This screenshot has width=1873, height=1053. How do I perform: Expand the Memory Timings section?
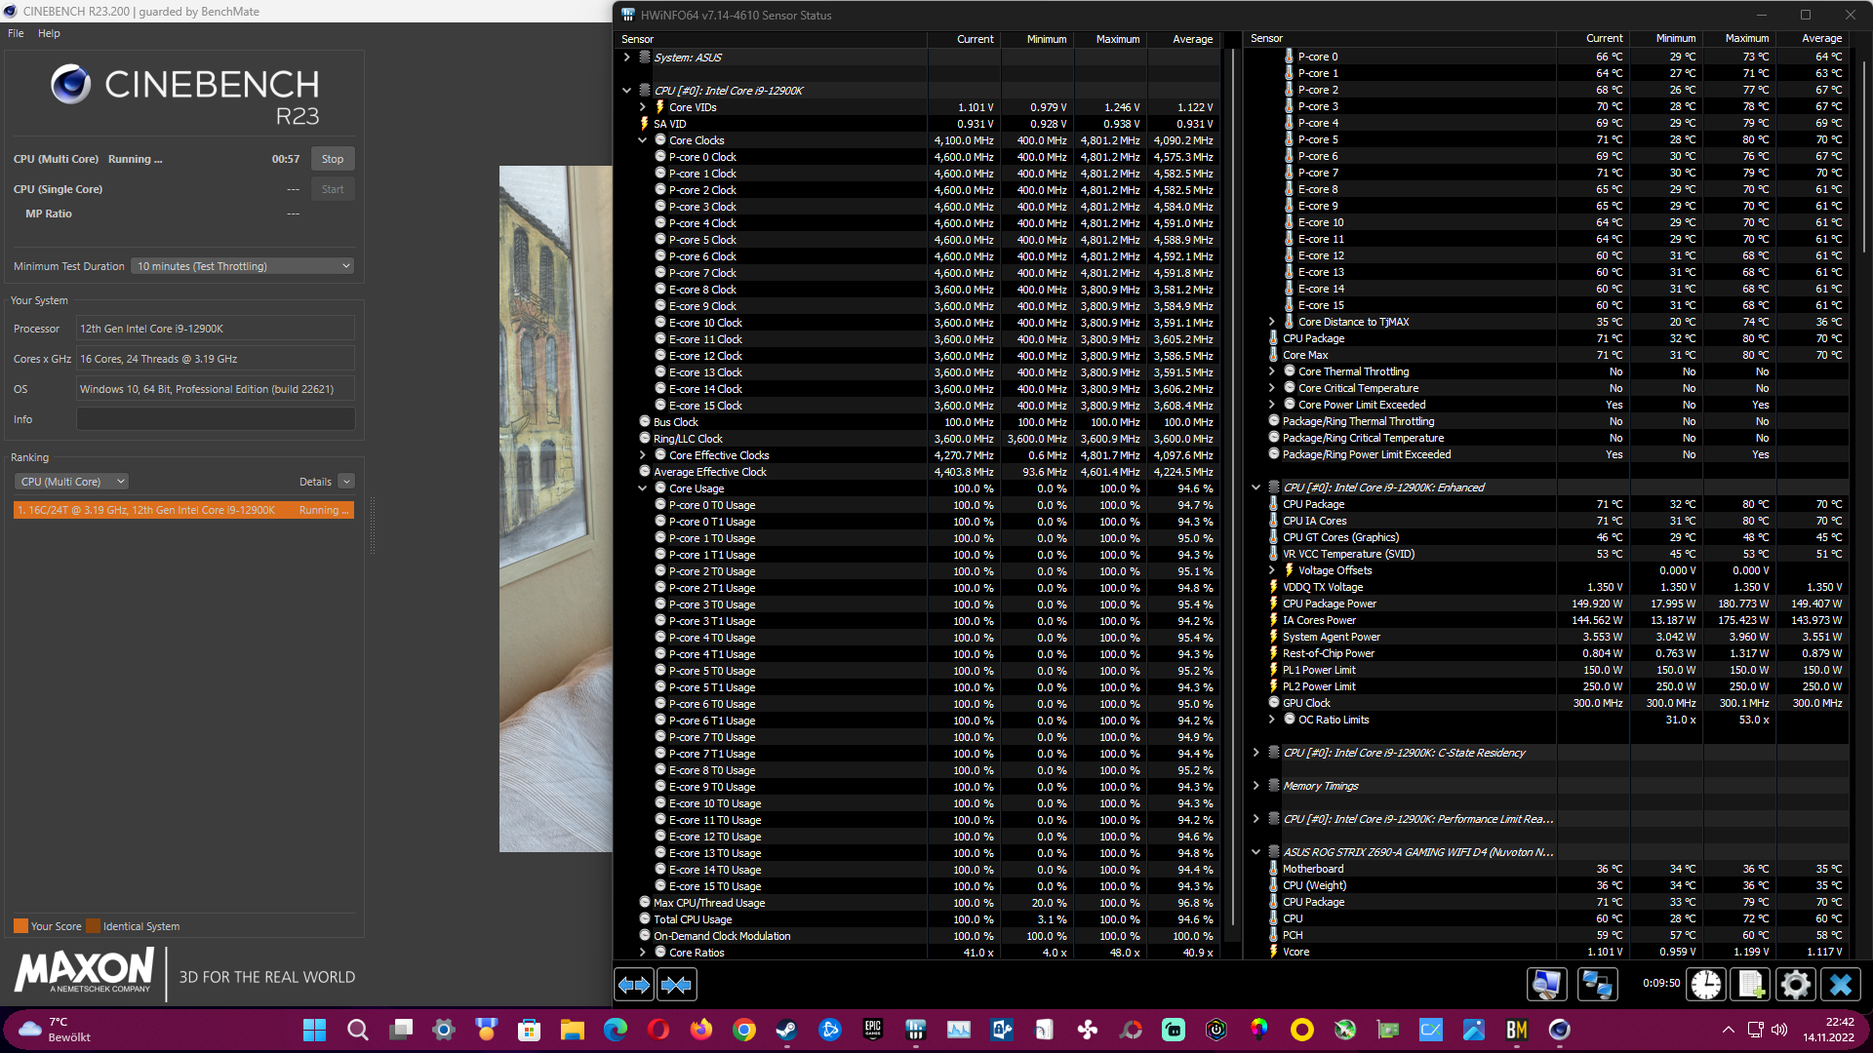1256,785
